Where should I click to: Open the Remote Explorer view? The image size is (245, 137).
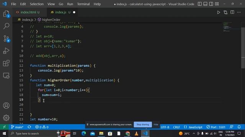(x=6, y=76)
